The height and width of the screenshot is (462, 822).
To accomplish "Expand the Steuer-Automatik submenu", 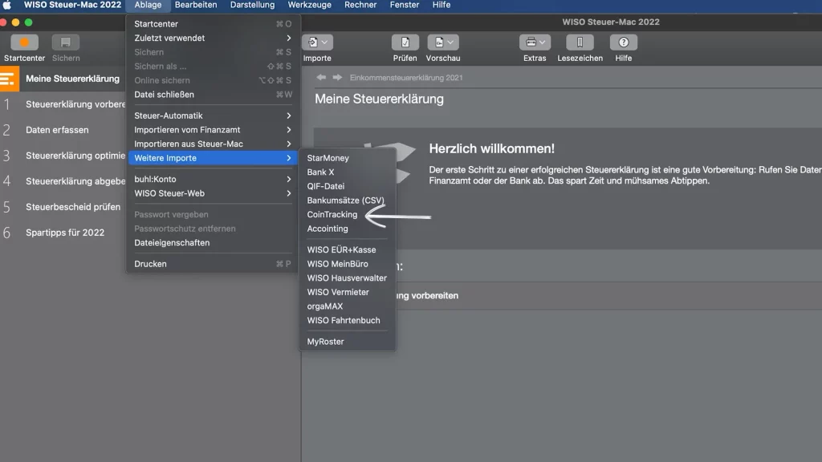I will (213, 115).
